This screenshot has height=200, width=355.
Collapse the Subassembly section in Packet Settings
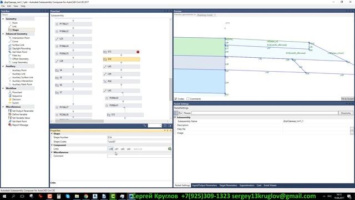175,117
